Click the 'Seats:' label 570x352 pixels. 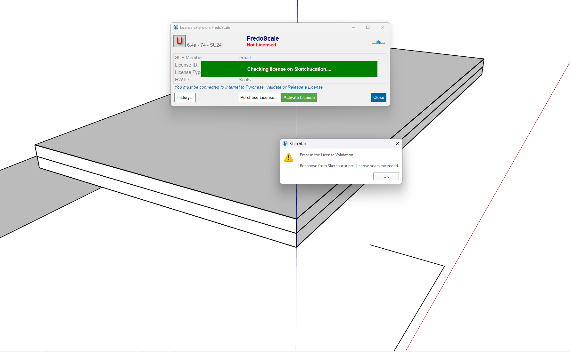(245, 80)
